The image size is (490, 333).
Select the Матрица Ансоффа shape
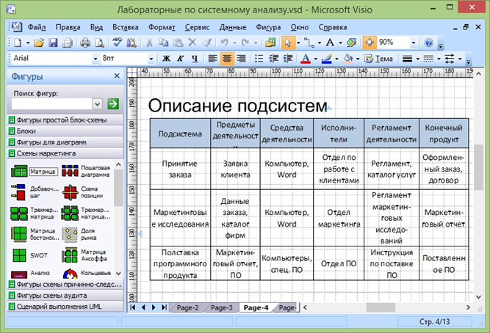point(85,255)
